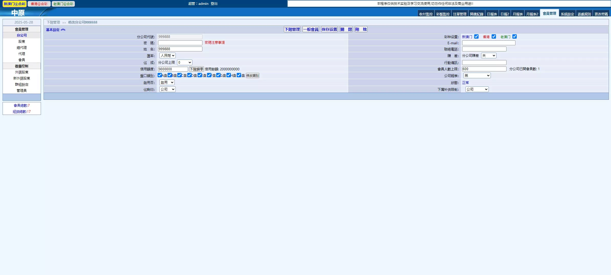611x275 pixels.
Task: Click the 修改類別 button
Action: (x=252, y=75)
